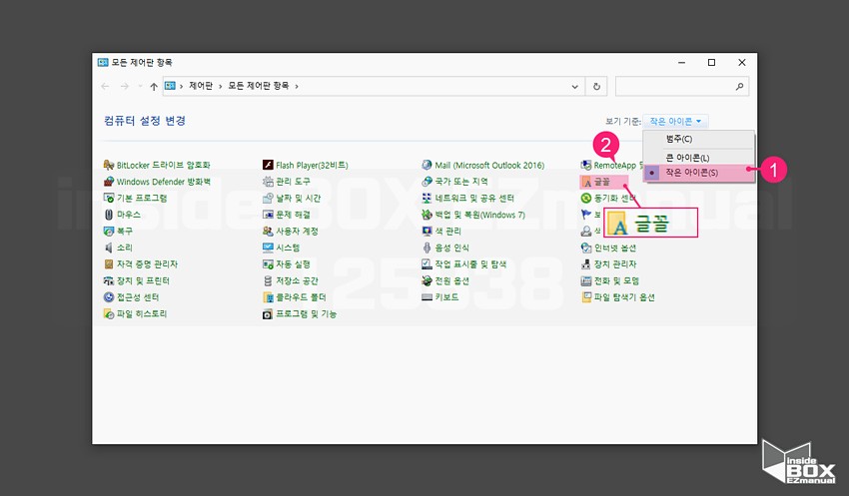Open recent locations dropdown beside forward arrow
The image size is (849, 496).
point(140,87)
